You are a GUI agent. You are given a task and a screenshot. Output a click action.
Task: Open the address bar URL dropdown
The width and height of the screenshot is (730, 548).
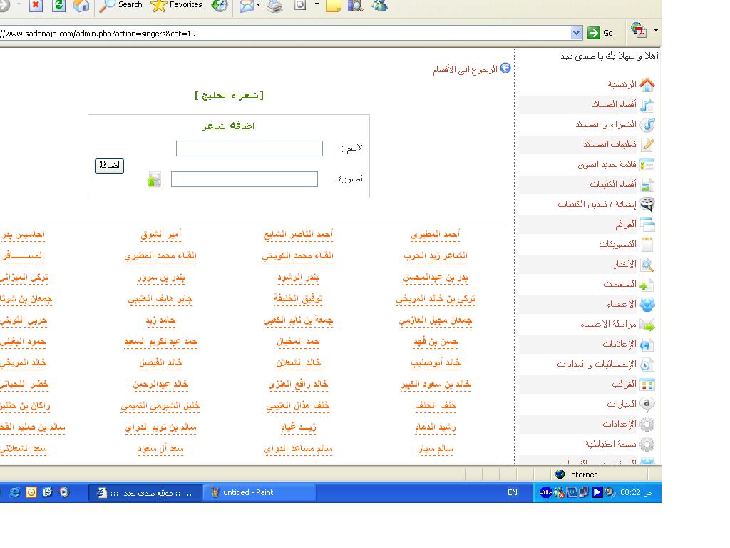point(577,33)
